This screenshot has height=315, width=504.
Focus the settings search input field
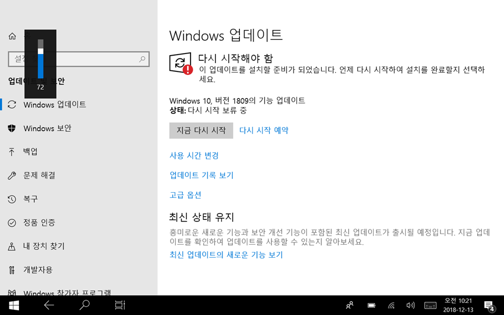[x=79, y=59]
